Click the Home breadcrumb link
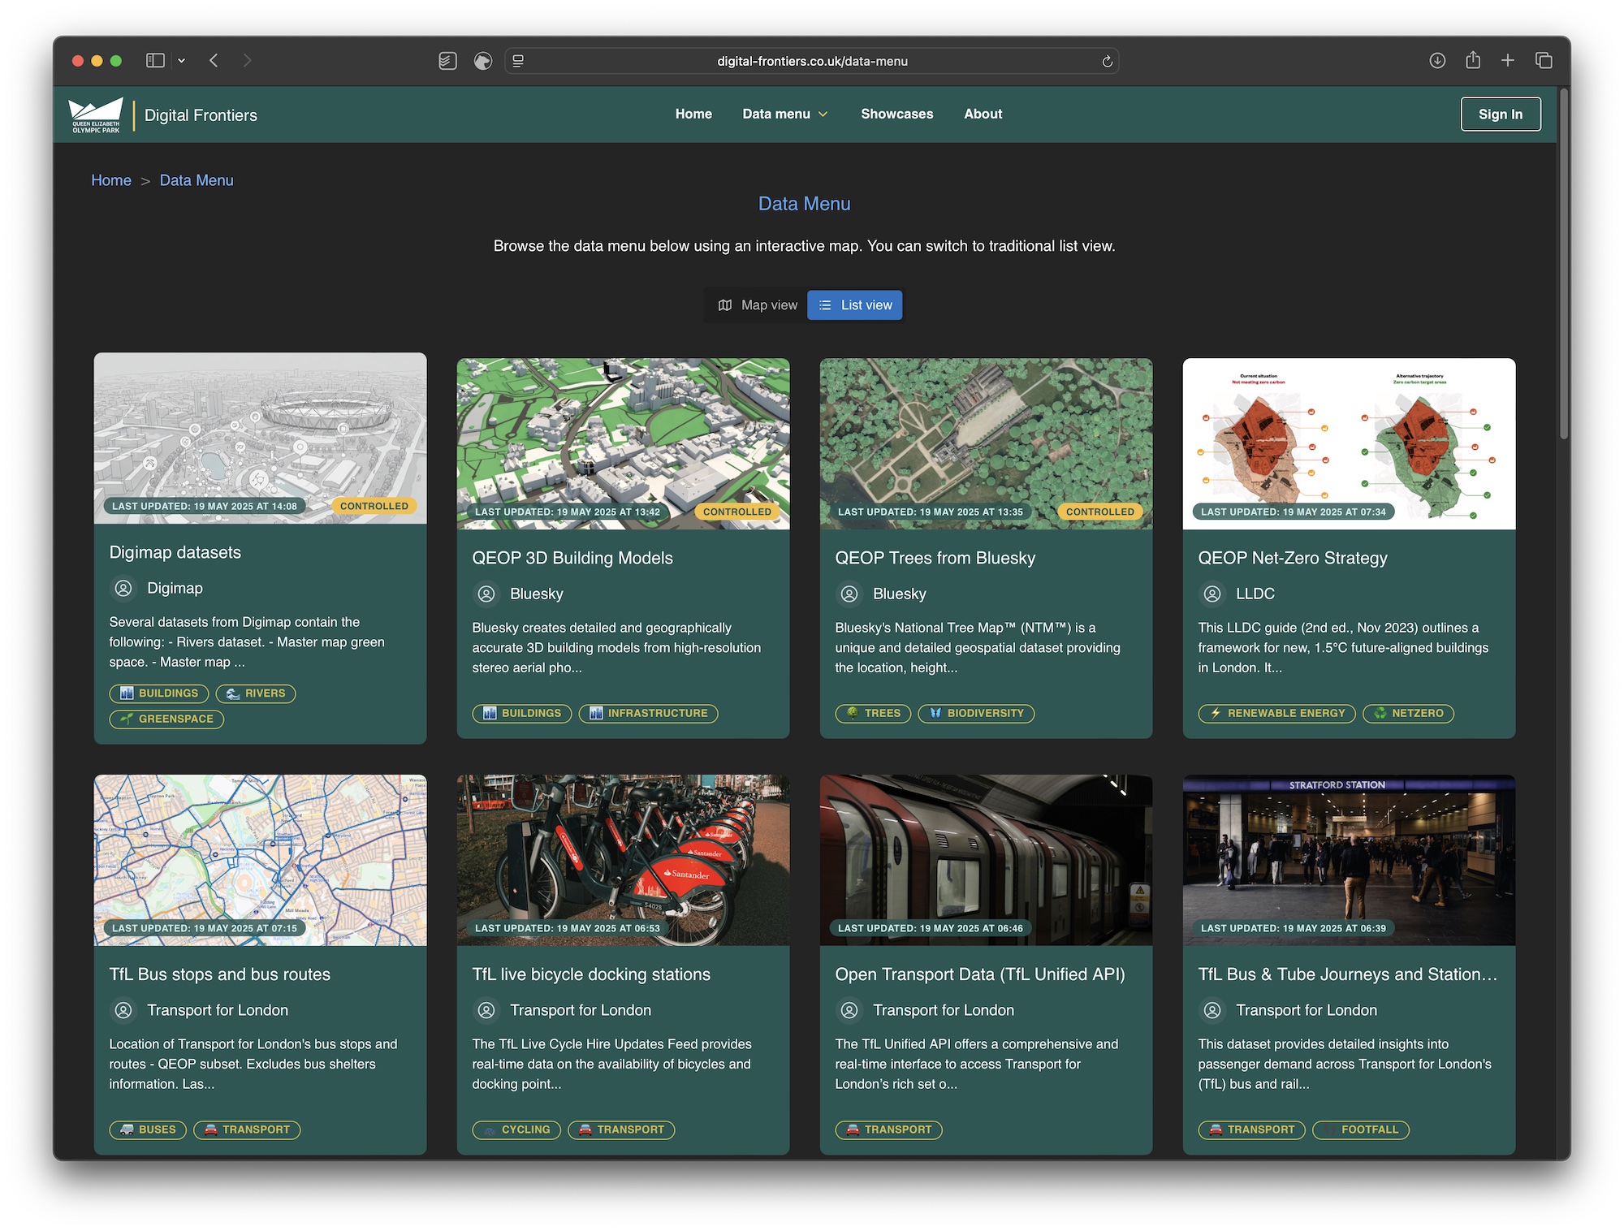This screenshot has width=1624, height=1231. [x=111, y=180]
